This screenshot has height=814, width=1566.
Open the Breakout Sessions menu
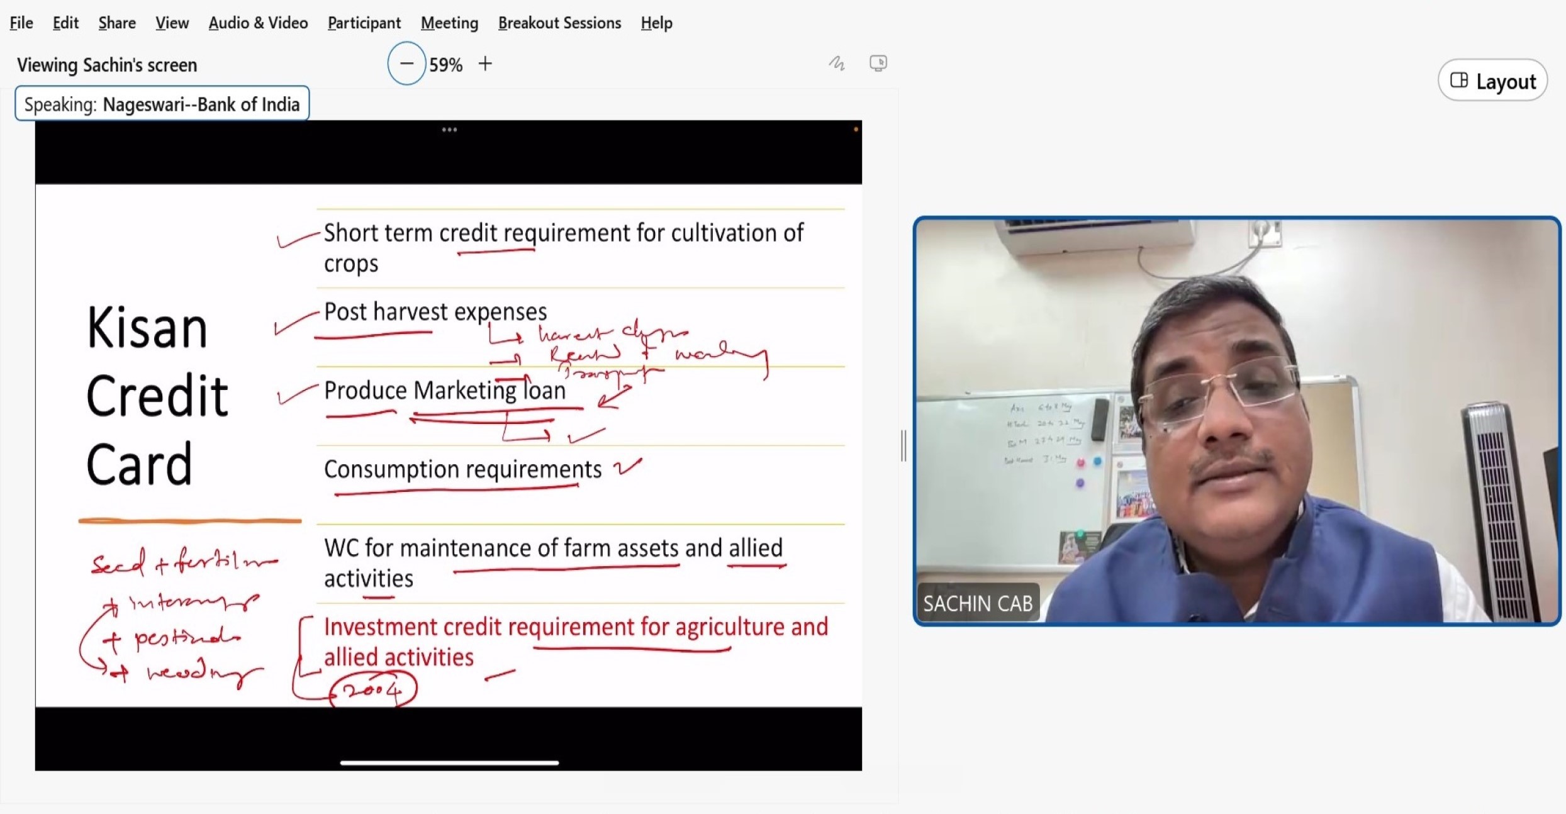click(559, 23)
